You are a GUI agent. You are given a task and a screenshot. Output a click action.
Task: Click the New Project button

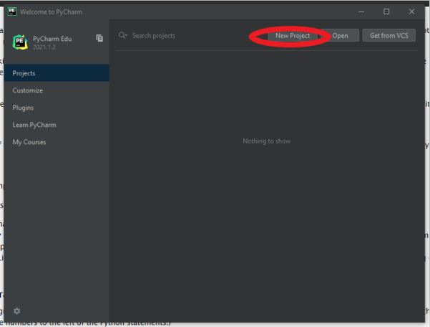(x=293, y=36)
